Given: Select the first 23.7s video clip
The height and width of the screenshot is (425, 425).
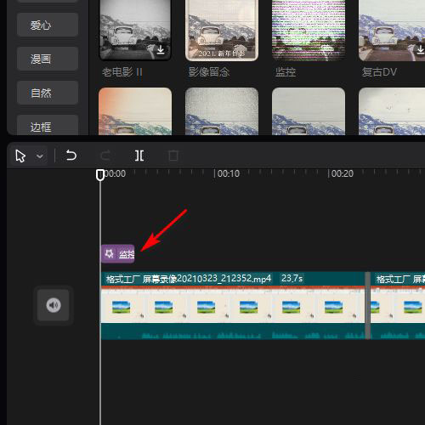Looking at the screenshot, I should click(233, 305).
